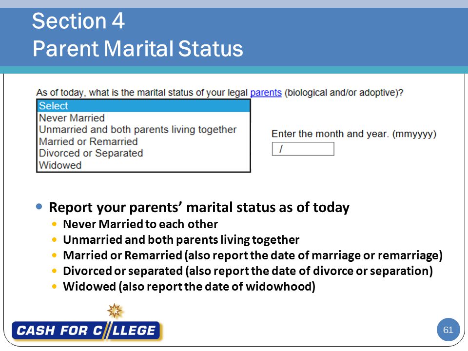Click the marital status question text
The image size is (468, 351).
220,93
